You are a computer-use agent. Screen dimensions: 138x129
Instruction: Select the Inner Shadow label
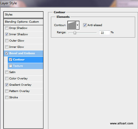pyautogui.click(x=18, y=34)
